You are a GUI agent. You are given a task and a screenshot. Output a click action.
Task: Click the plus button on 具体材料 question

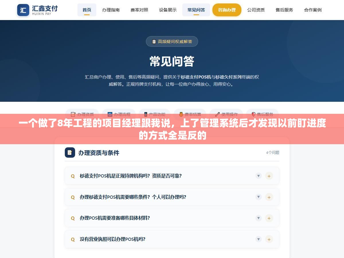pos(269,218)
